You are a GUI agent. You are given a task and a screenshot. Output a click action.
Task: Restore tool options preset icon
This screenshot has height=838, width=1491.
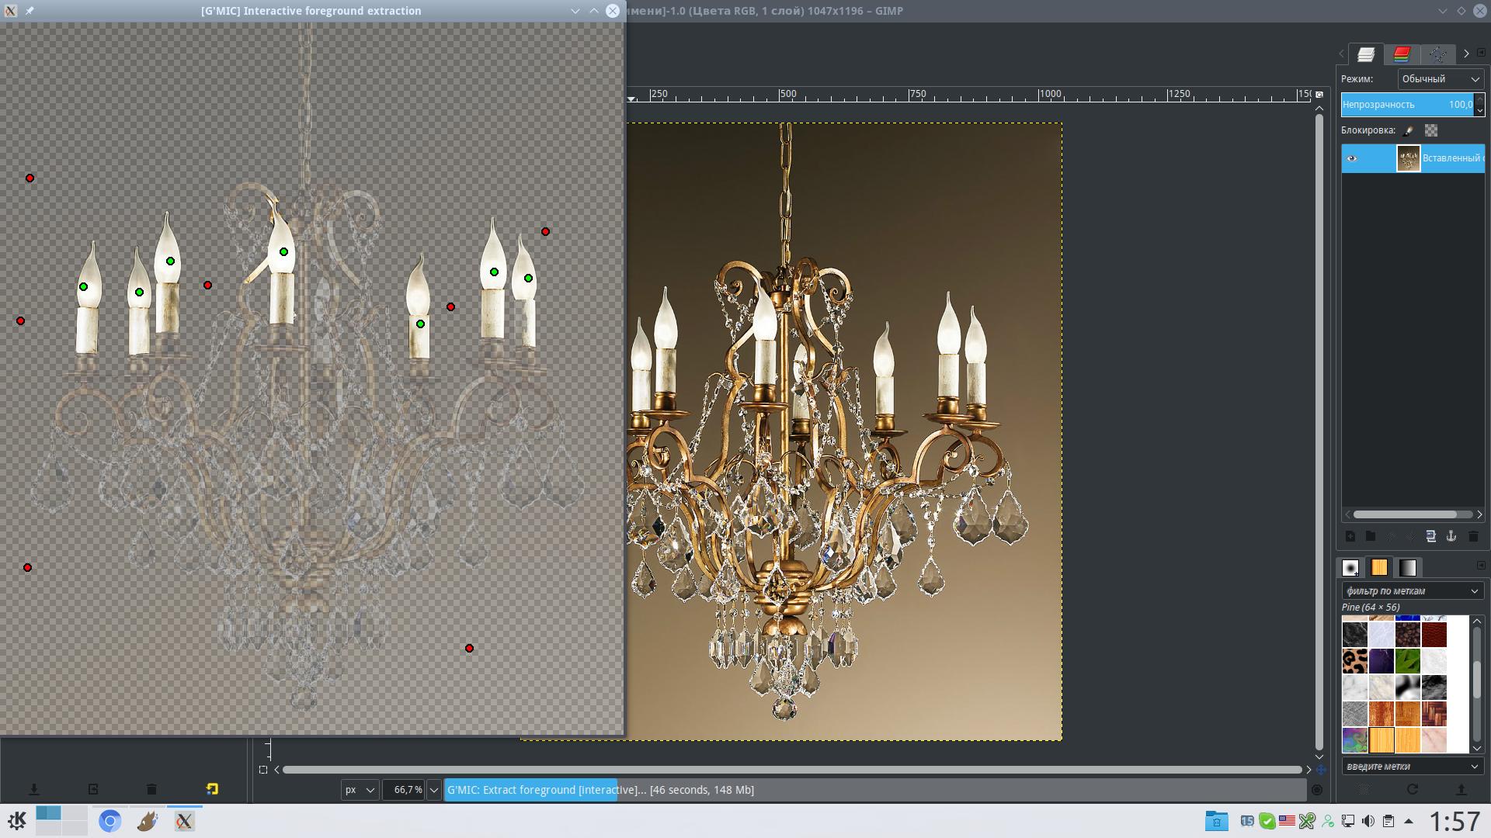click(x=93, y=789)
